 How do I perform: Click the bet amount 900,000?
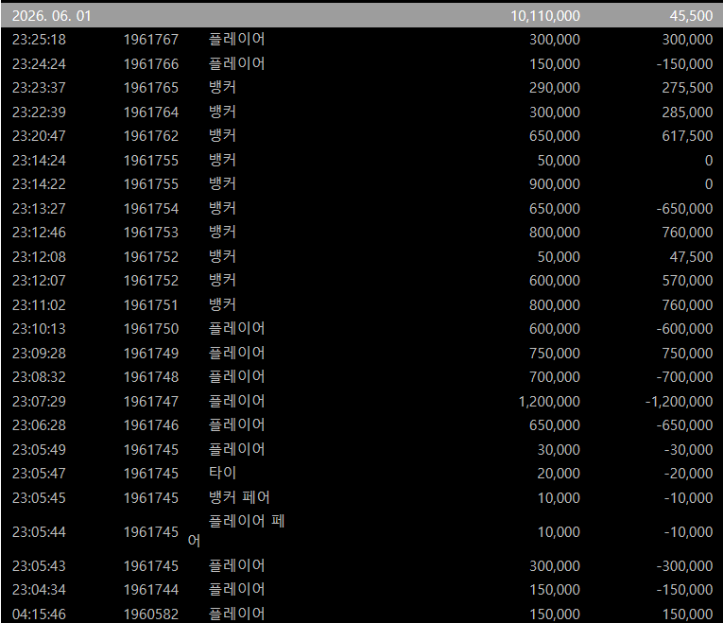click(x=555, y=184)
